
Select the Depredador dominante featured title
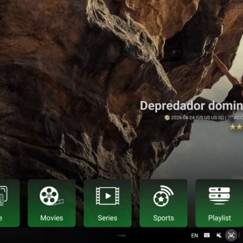(191, 105)
